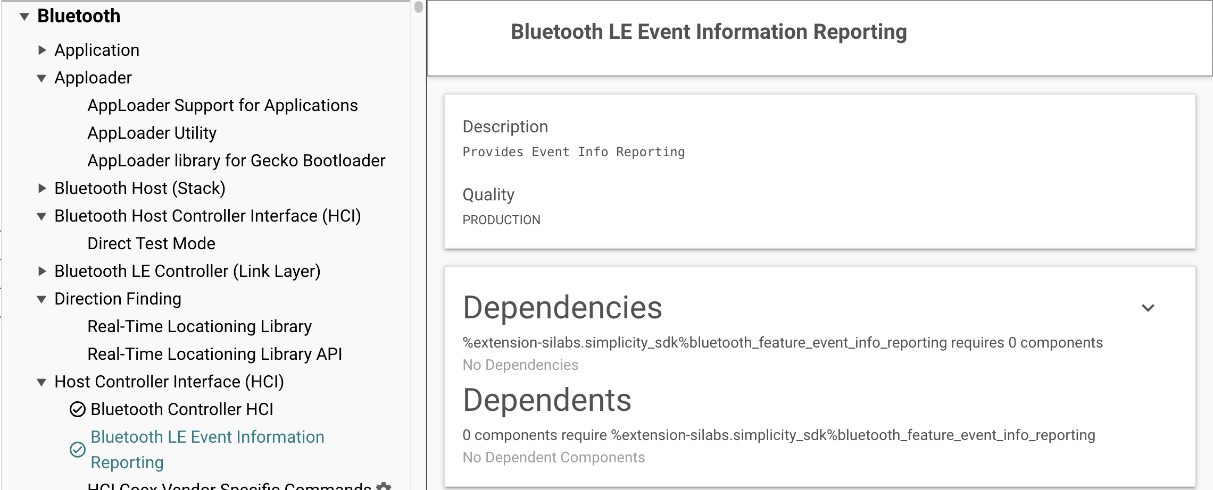Expand Bluetooth Host (Stack)
Viewport: 1213px width, 490px height.
(x=41, y=189)
